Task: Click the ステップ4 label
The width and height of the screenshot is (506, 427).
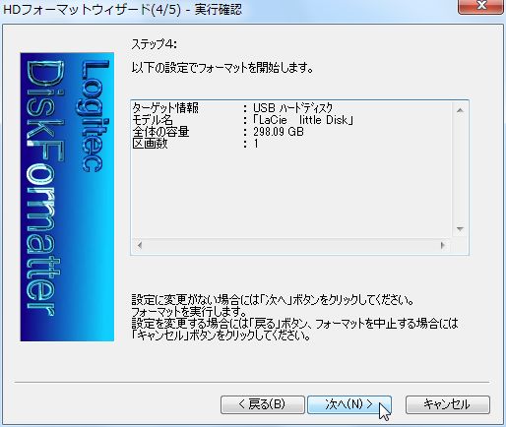Action: click(154, 44)
